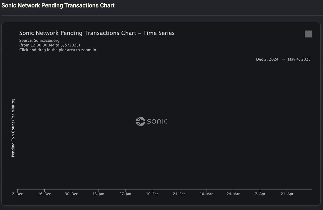
Task: Click the Sonic logo watermark icon
Action: coord(140,121)
